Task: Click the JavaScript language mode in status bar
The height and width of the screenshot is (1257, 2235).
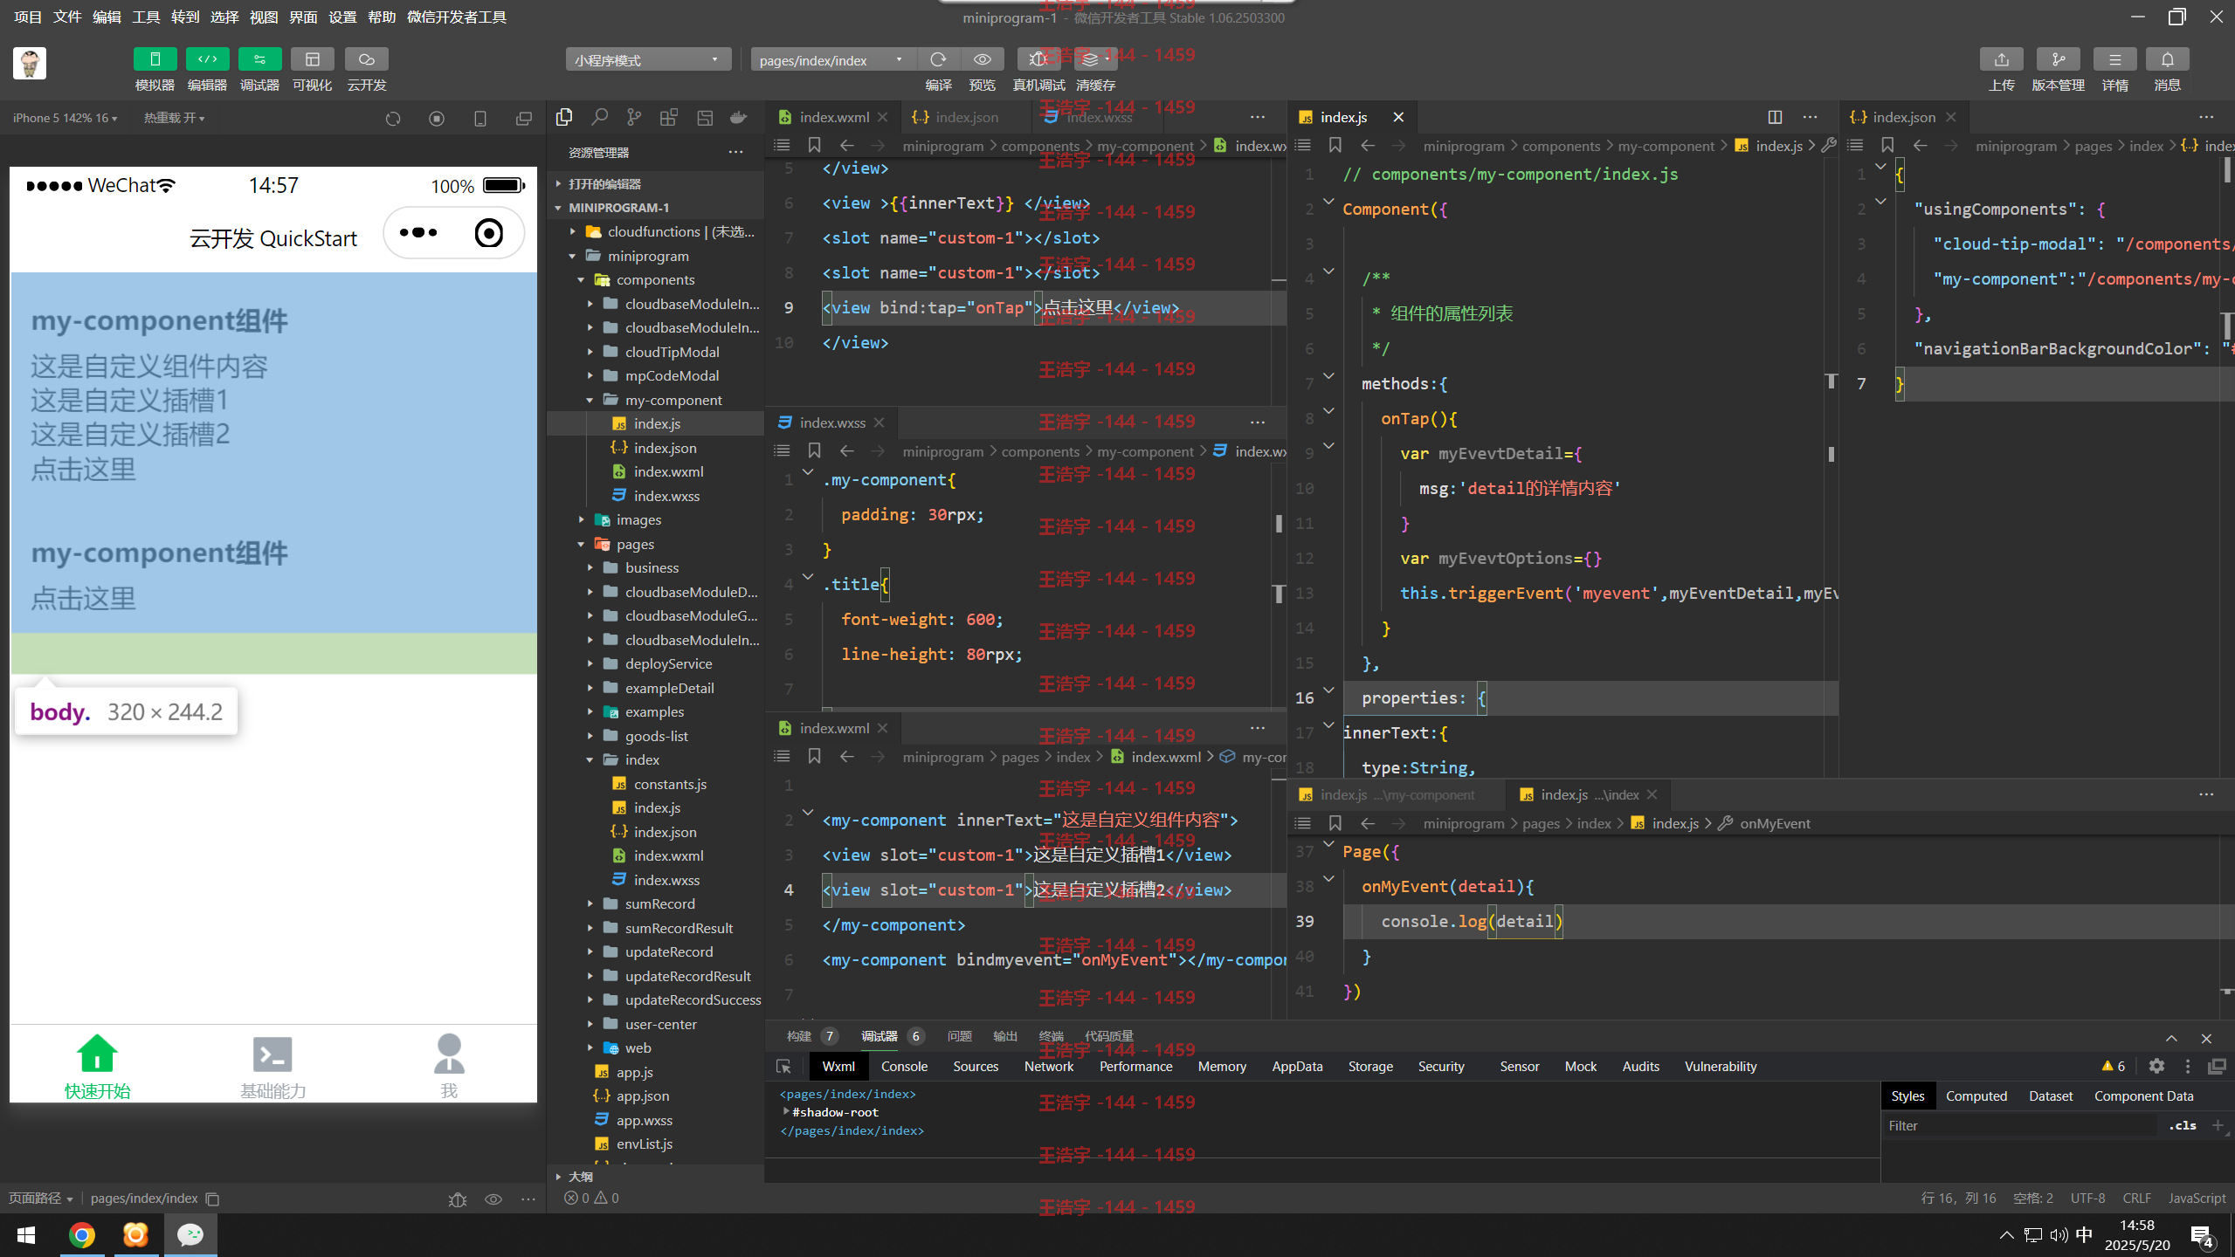Action: click(x=2197, y=1198)
